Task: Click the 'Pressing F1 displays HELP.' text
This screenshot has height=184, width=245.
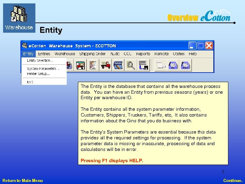Action: point(112,161)
